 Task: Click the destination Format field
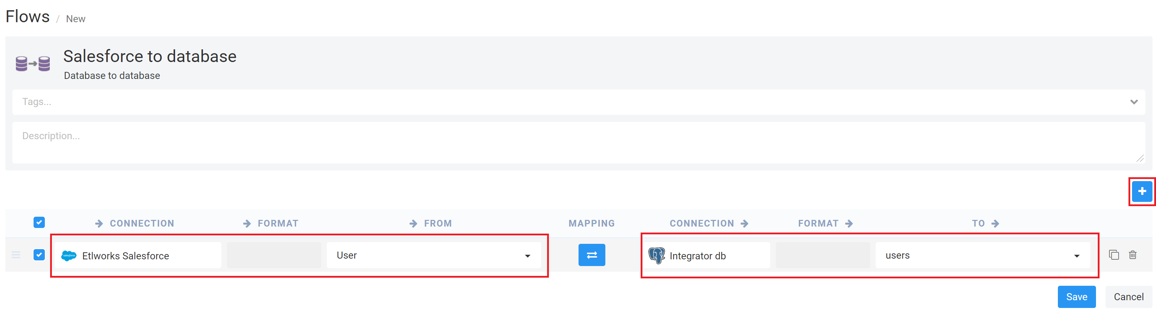pyautogui.click(x=822, y=255)
